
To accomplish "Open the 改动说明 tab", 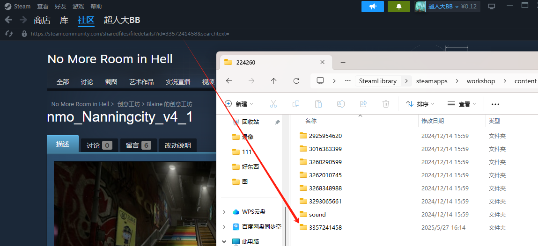I will (x=178, y=145).
